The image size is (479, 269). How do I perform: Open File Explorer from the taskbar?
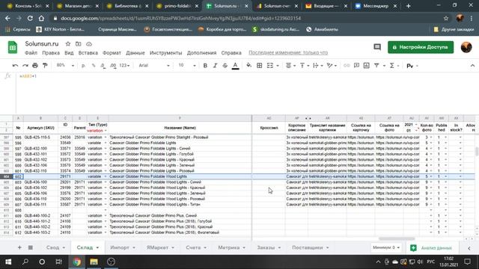pos(94,262)
